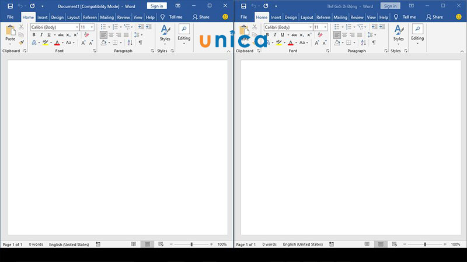
Task: Open font size dropdown in Thế Giới Di Động window
Action: click(325, 27)
